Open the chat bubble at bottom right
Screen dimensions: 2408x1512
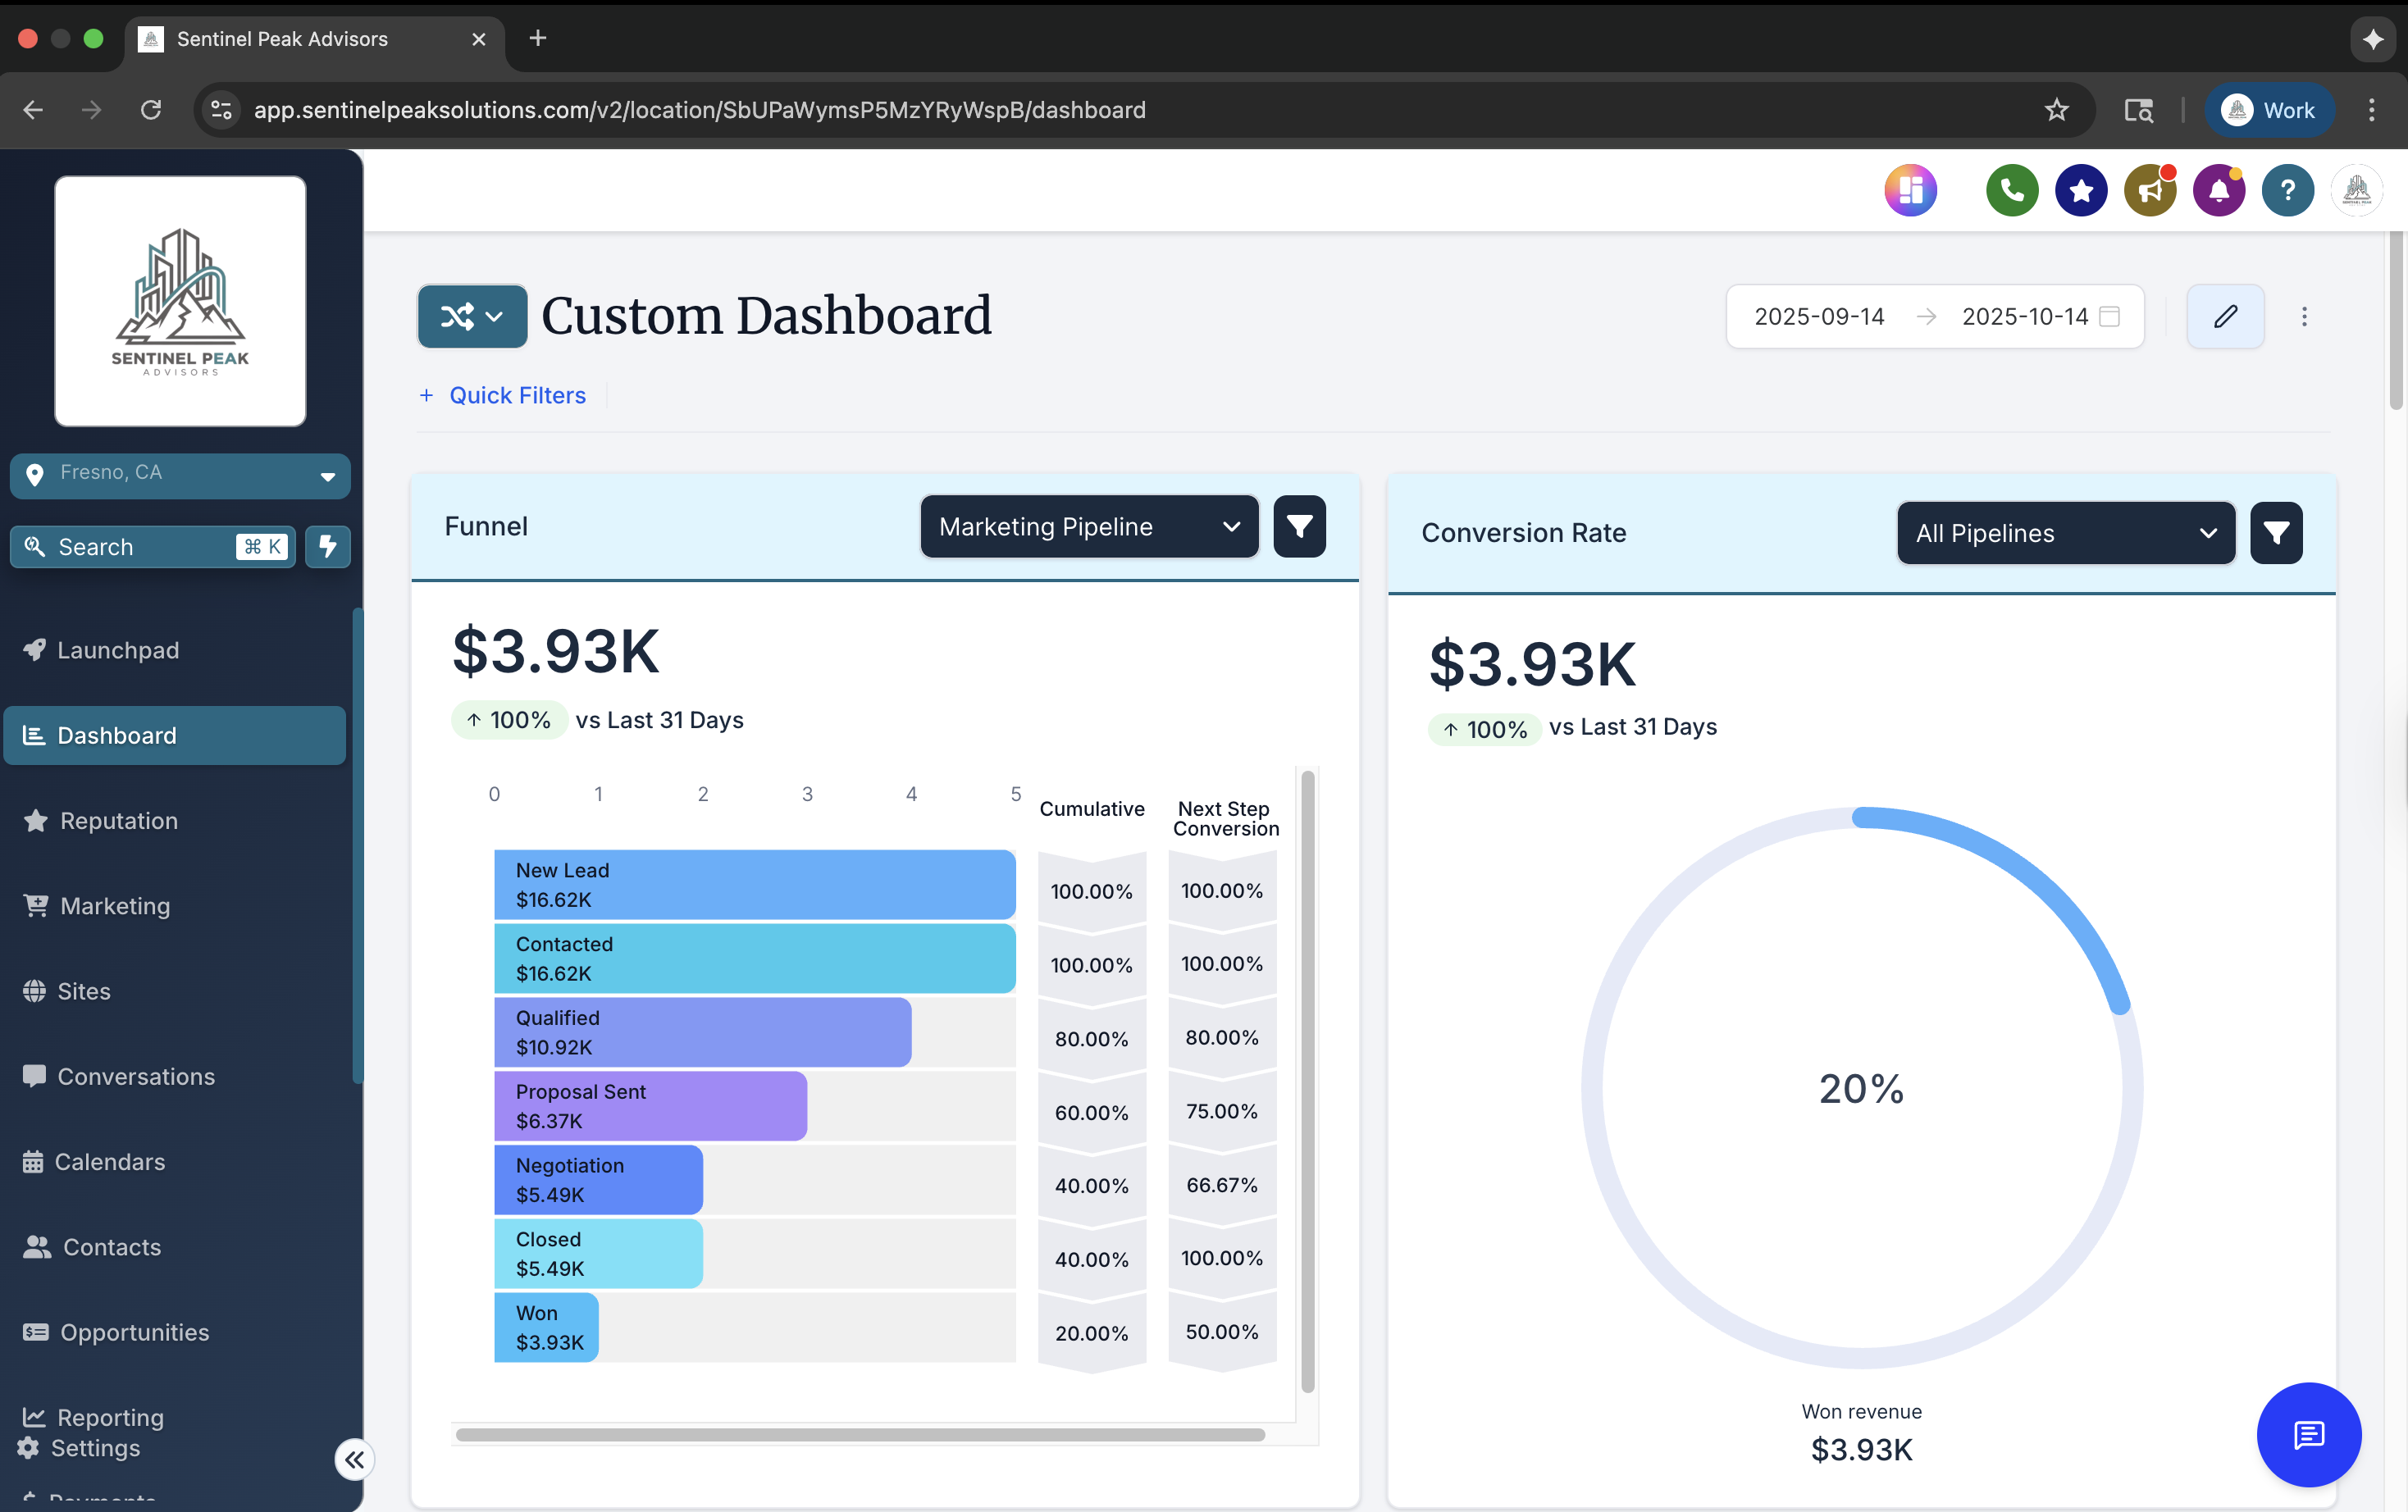coord(2309,1435)
